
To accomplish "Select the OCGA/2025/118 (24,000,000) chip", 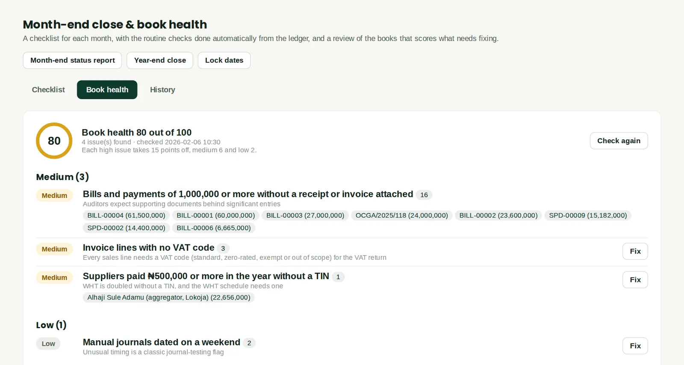I will pyautogui.click(x=402, y=215).
